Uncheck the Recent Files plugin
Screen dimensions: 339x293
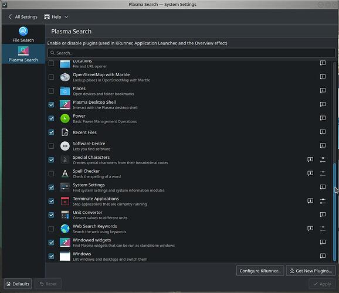[51, 132]
